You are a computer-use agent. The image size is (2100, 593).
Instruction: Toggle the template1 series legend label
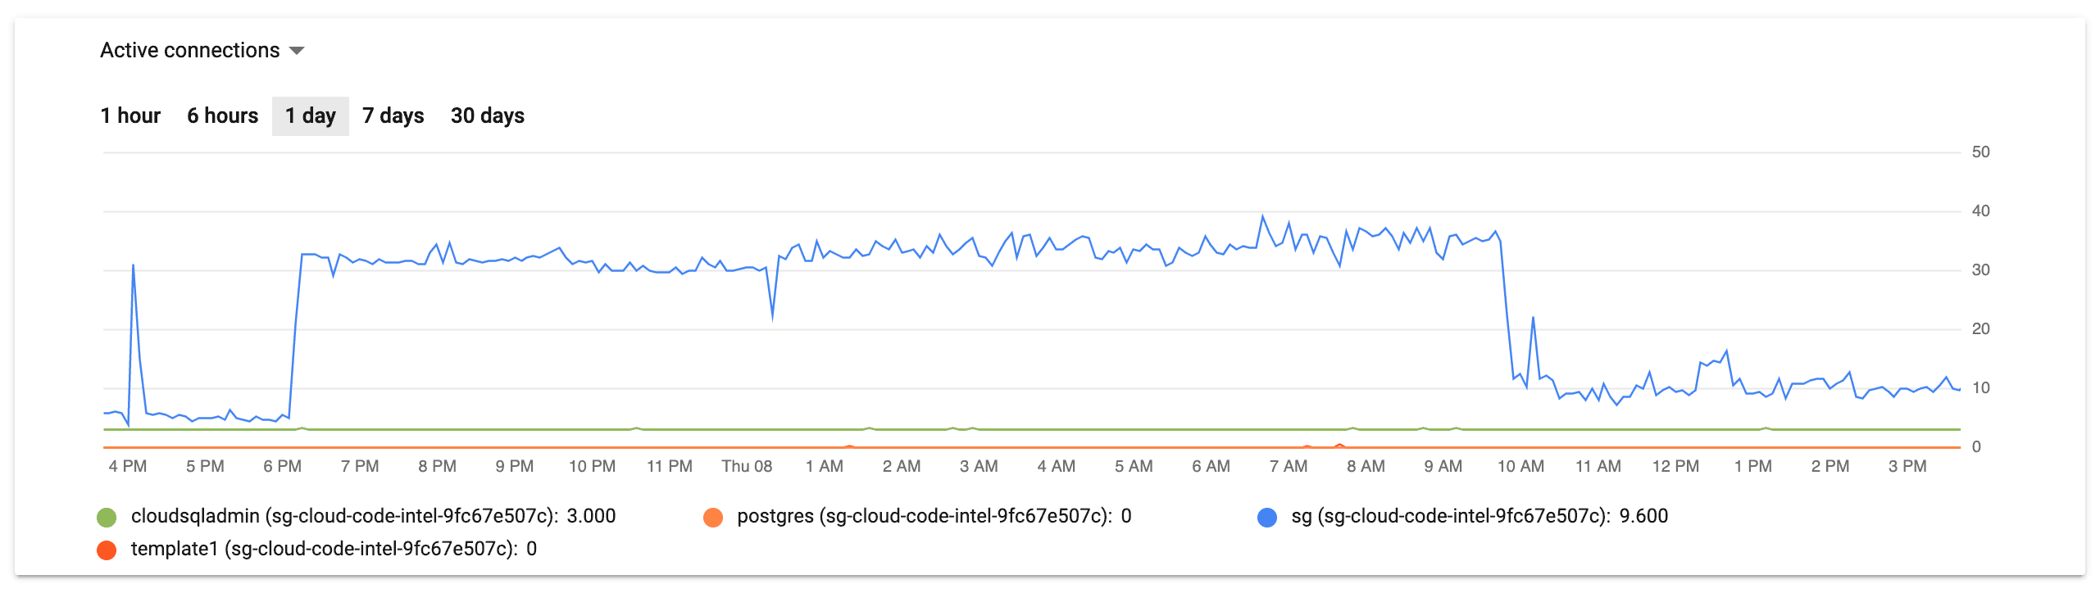click(x=334, y=549)
